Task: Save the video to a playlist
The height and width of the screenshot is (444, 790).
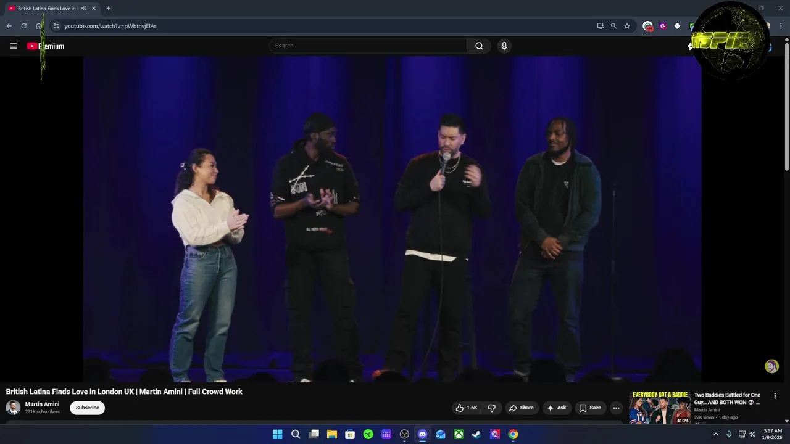Action: (590, 408)
